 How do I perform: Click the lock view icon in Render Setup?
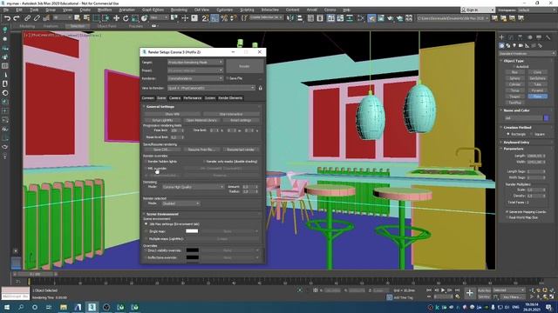coord(260,88)
